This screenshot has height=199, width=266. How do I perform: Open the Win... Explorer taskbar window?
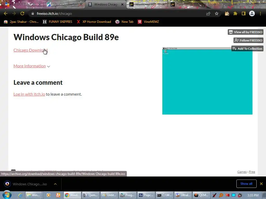click(33, 195)
